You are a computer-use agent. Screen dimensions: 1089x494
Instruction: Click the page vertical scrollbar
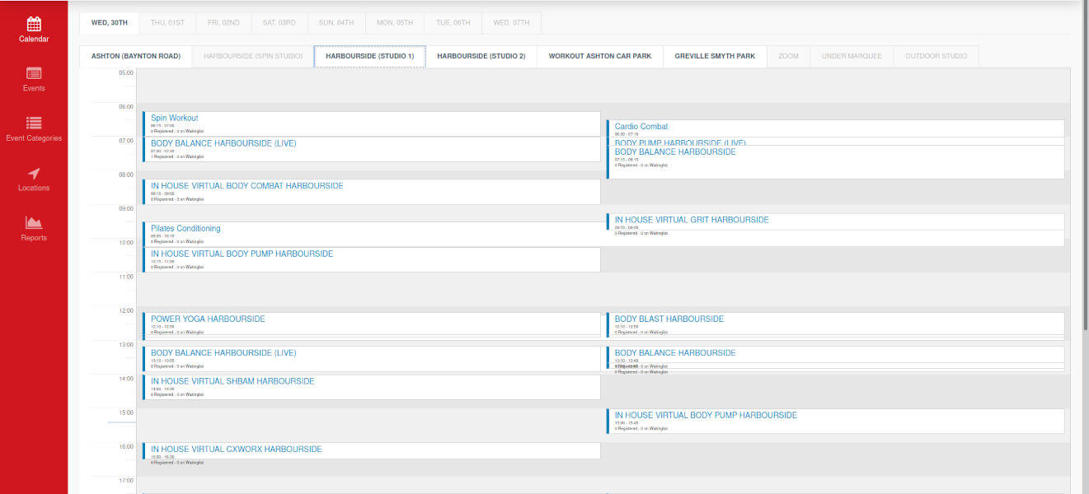pos(1084,165)
